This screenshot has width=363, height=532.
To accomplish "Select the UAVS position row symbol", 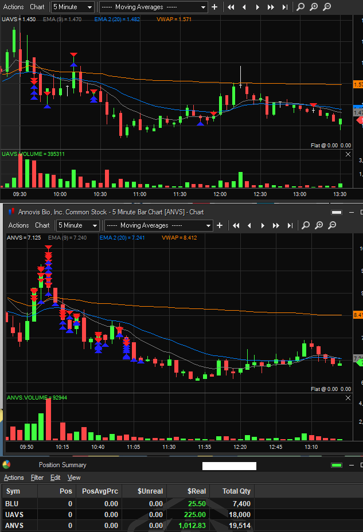I will coord(14,515).
